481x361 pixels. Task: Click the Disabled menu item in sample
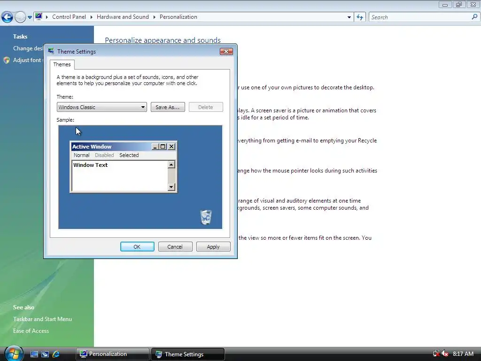(104, 155)
